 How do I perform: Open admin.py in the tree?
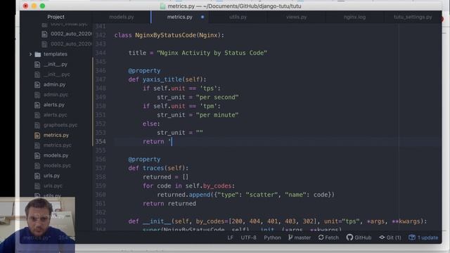pyautogui.click(x=55, y=84)
